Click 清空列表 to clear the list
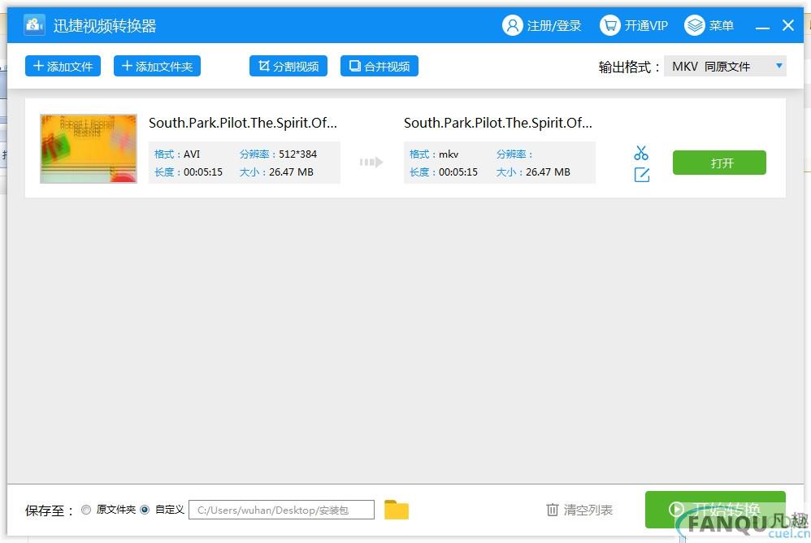 coord(579,510)
